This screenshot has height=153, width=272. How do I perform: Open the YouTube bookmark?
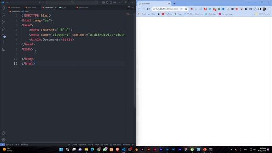[x=167, y=14]
